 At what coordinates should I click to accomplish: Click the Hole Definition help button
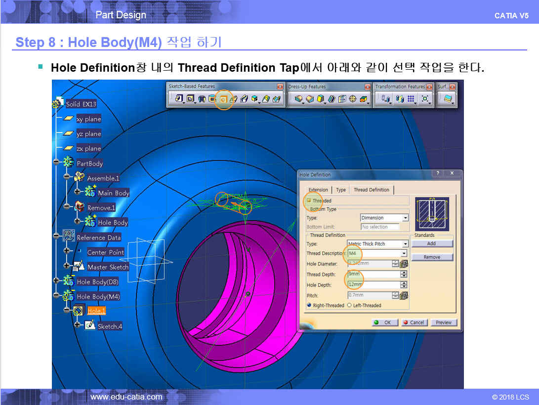(x=438, y=173)
